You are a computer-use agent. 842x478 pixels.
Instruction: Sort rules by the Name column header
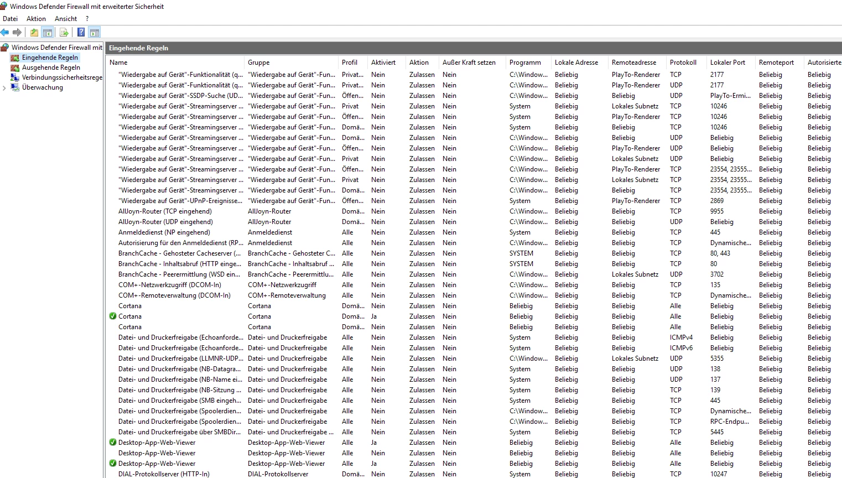pos(118,63)
